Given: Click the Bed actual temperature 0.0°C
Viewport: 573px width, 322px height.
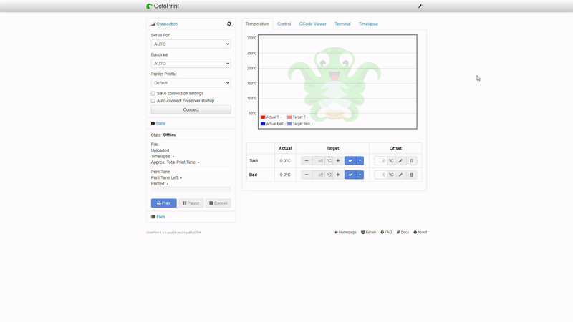Looking at the screenshot, I should click(285, 175).
